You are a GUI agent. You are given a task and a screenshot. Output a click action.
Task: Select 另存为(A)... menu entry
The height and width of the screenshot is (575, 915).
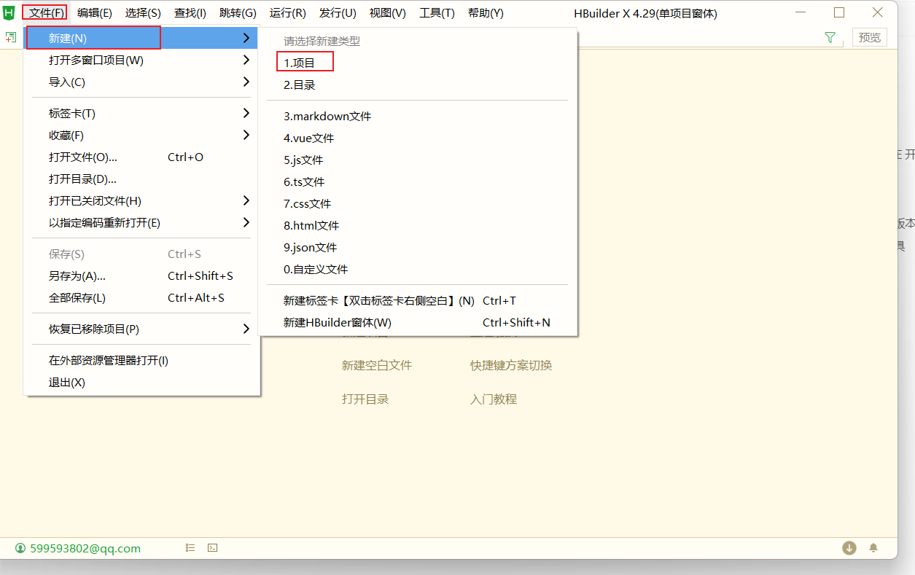coord(142,275)
